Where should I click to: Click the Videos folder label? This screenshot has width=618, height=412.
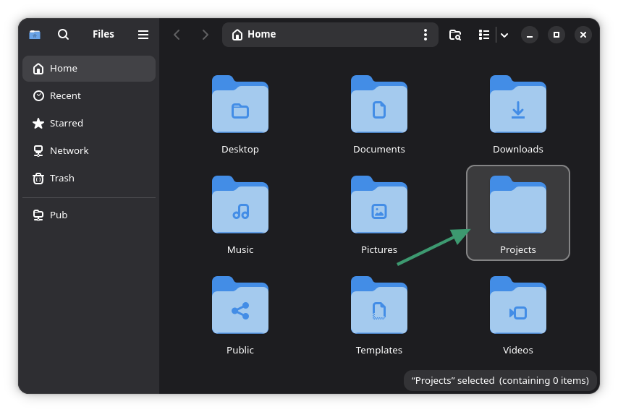coord(518,351)
